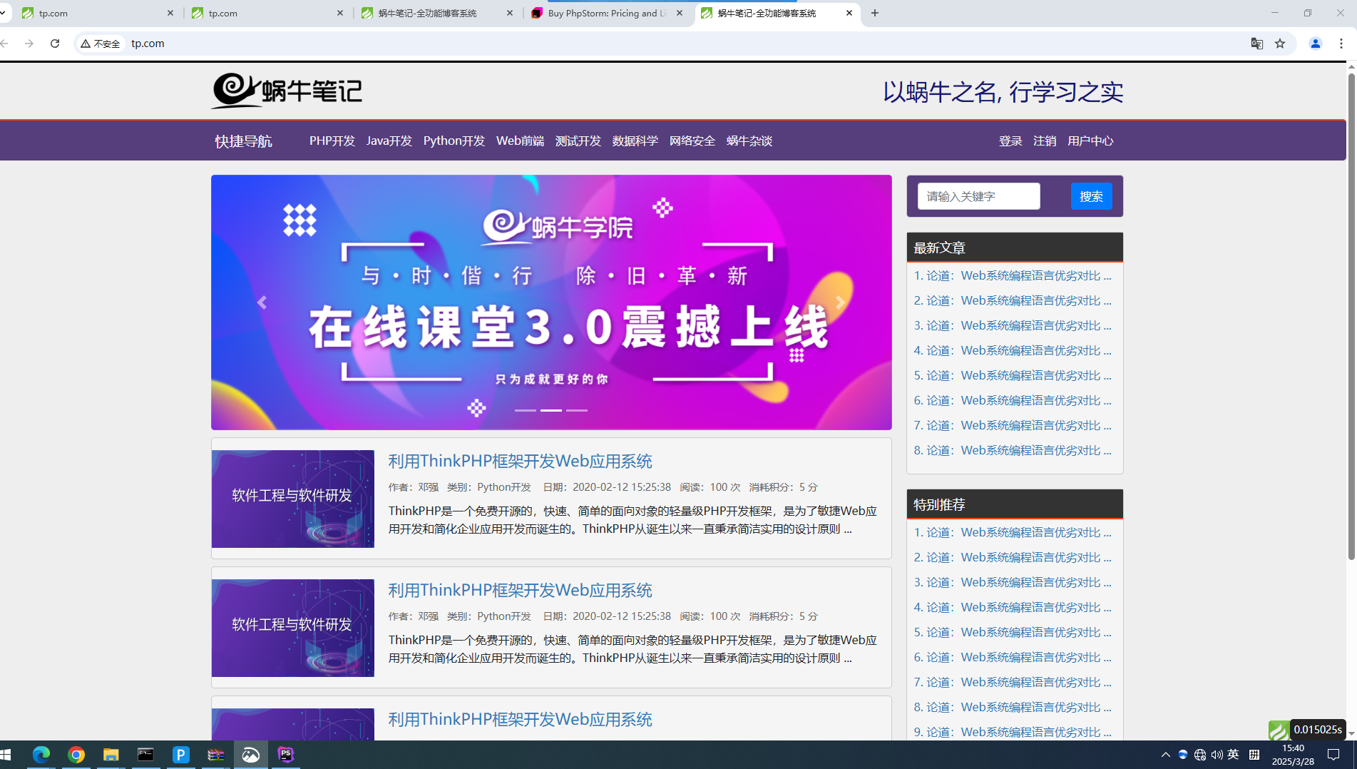
Task: Open Windows Start menu
Action: tap(6, 755)
